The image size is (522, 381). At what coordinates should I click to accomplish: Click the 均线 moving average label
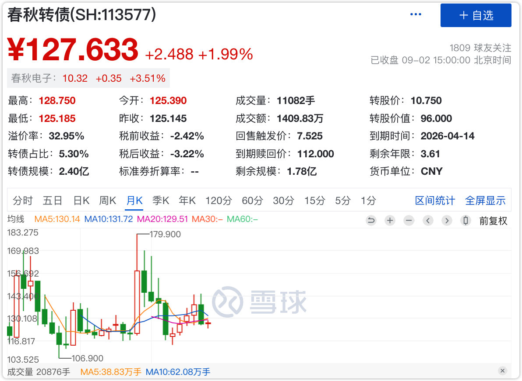[x=16, y=219]
